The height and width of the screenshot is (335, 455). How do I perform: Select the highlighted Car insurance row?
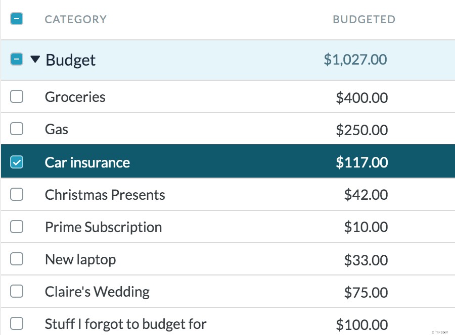[227, 162]
